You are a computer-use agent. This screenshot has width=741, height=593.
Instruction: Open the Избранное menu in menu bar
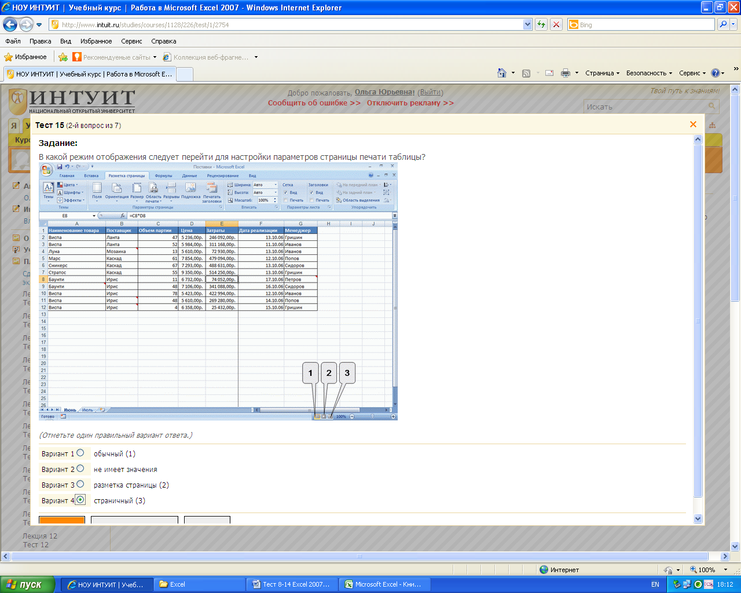point(96,41)
